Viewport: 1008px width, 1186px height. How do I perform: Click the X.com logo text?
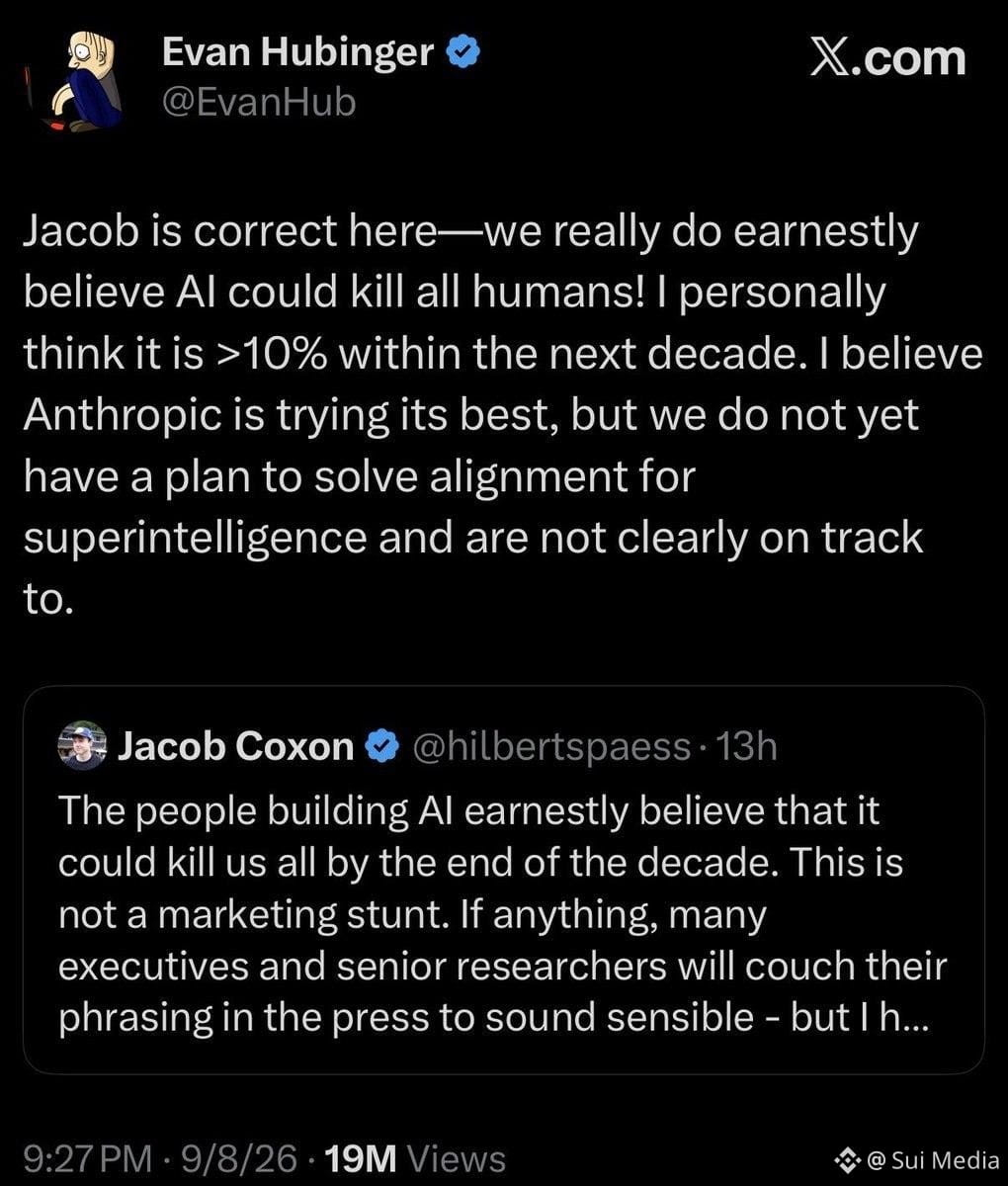click(x=887, y=56)
